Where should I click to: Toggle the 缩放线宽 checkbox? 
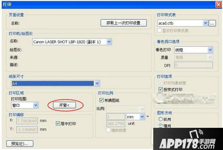108,130
